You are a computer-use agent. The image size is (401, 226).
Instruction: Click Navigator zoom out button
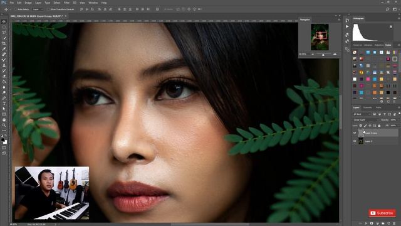[x=313, y=54]
